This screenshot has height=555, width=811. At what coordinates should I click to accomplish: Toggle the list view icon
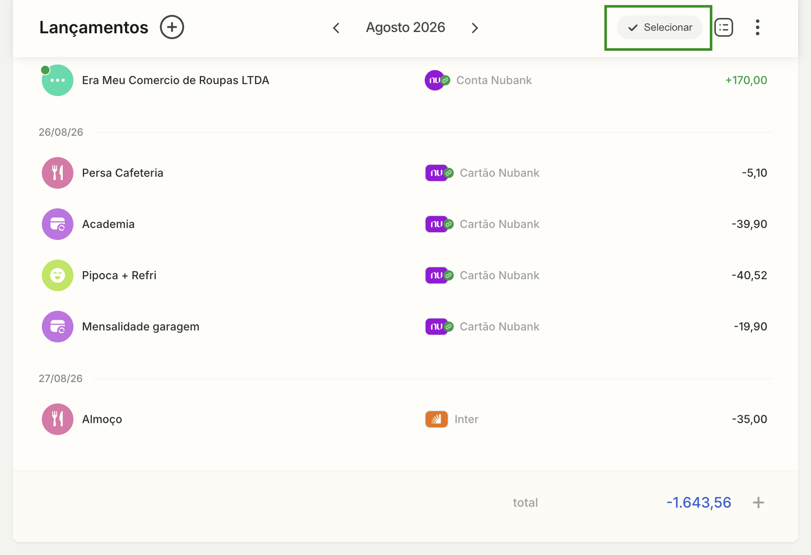coord(724,27)
